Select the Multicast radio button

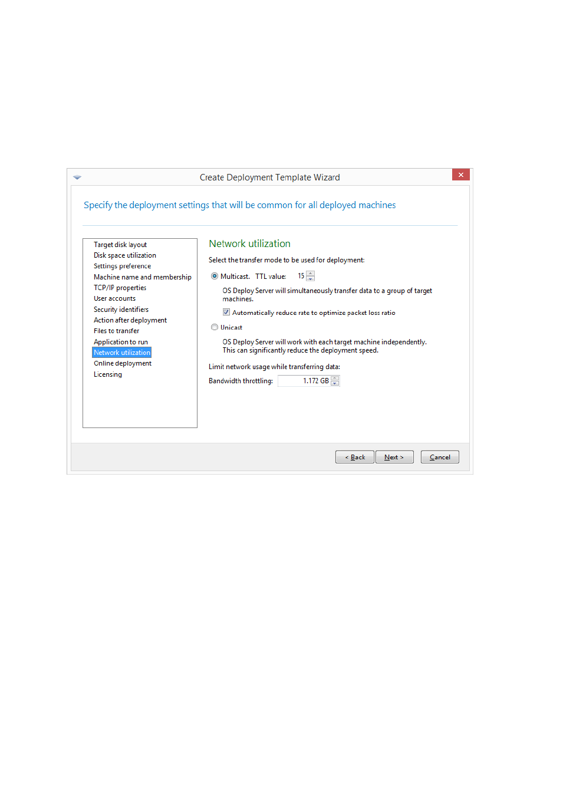215,276
